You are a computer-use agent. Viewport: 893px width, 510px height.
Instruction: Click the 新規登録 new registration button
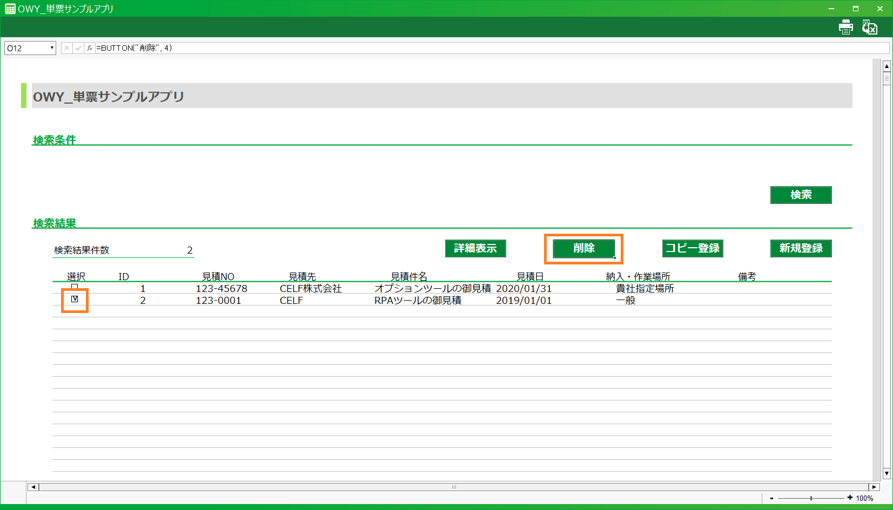[801, 248]
